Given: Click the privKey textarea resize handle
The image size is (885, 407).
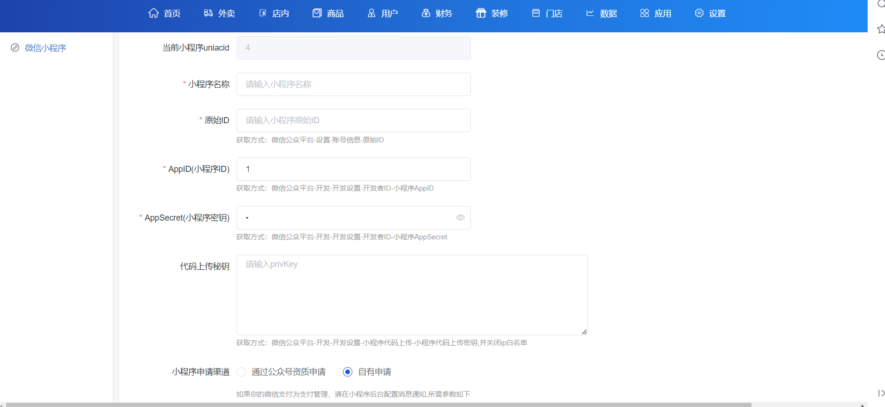Looking at the screenshot, I should point(584,332).
